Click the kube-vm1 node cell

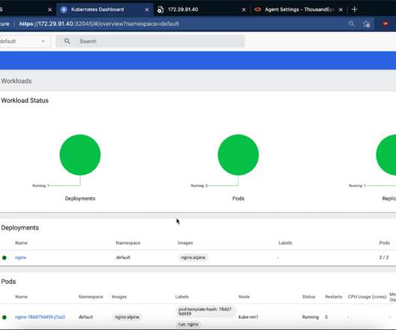click(249, 317)
